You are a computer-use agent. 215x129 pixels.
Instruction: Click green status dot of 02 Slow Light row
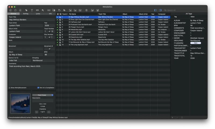tap(57, 20)
